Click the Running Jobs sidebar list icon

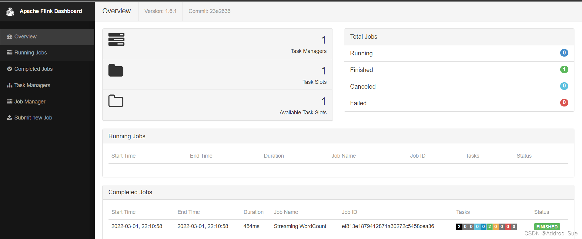click(x=9, y=53)
